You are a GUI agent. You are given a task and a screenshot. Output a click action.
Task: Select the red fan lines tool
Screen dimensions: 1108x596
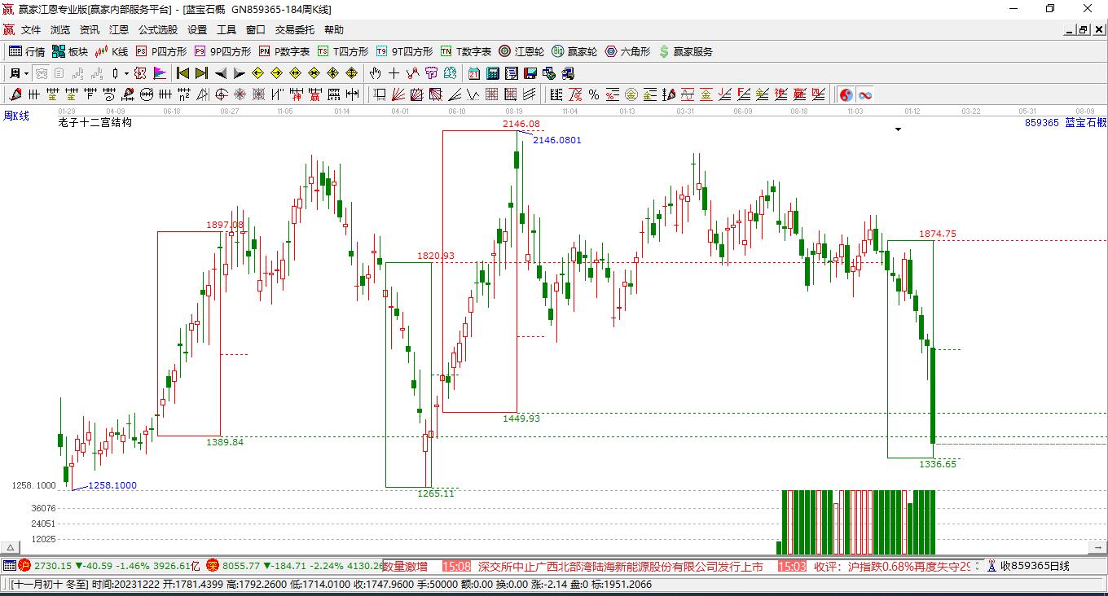click(x=398, y=94)
